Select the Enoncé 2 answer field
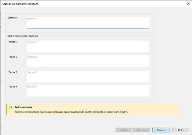This screenshot has height=135, width=192. 88,61
